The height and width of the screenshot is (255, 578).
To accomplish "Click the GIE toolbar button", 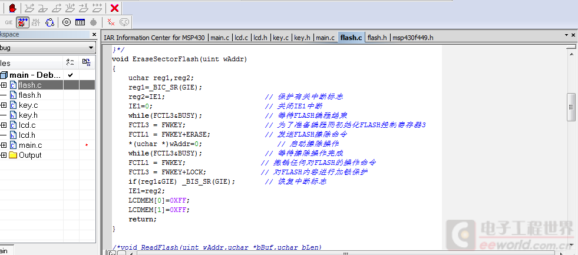I will (9, 22).
